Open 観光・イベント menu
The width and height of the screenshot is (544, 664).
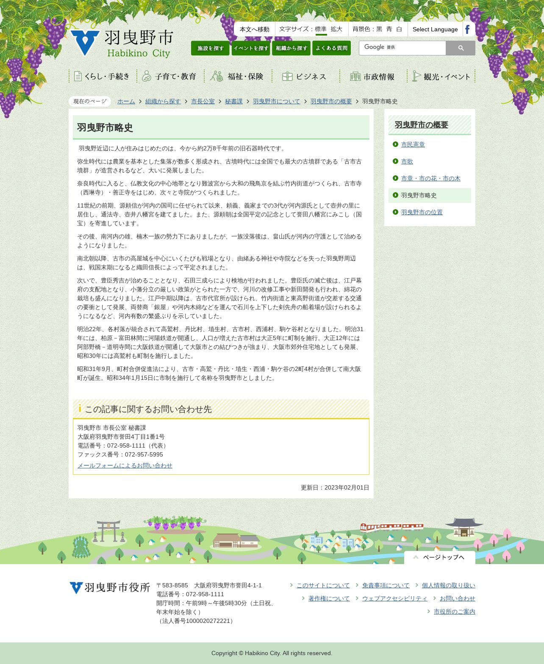441,76
